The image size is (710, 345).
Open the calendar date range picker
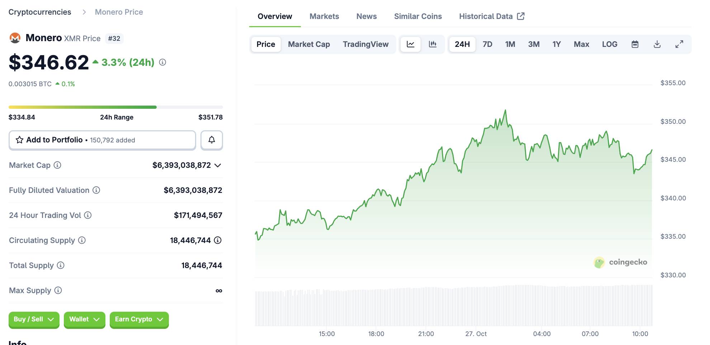tap(635, 44)
